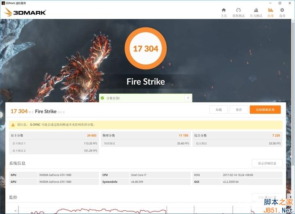Click the 综合分数 combined score label
This screenshot has height=214, width=295.
200,136
